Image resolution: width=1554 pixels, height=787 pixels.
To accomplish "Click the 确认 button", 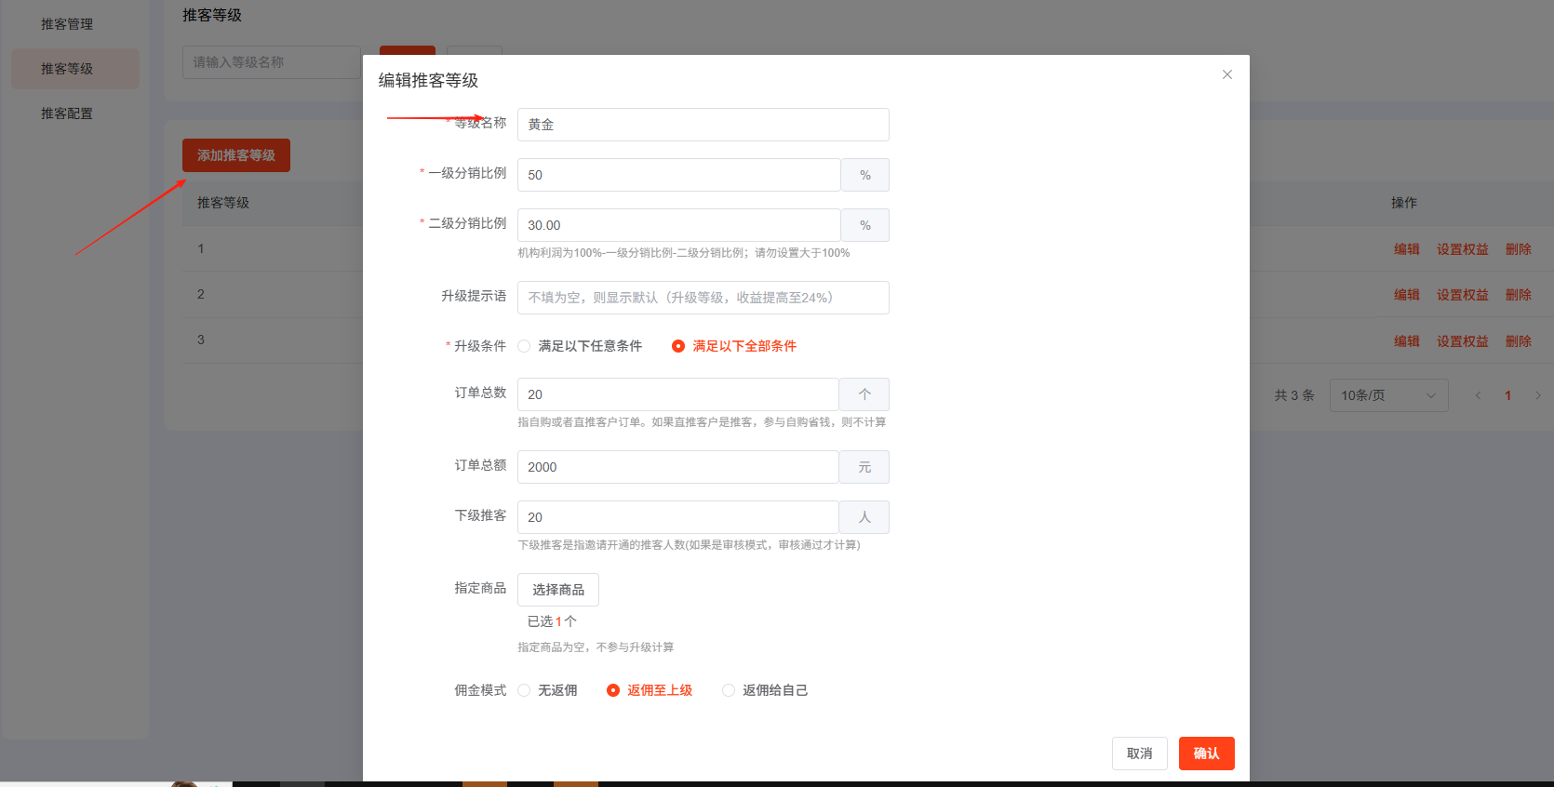I will click(x=1206, y=754).
